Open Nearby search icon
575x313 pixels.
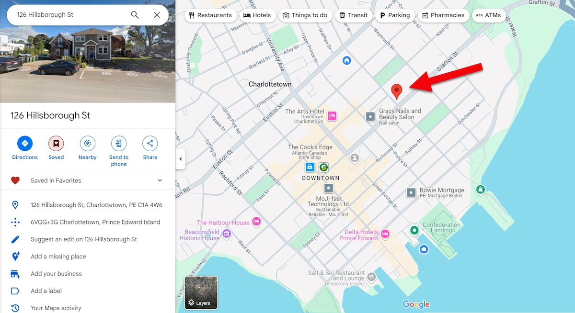87,143
